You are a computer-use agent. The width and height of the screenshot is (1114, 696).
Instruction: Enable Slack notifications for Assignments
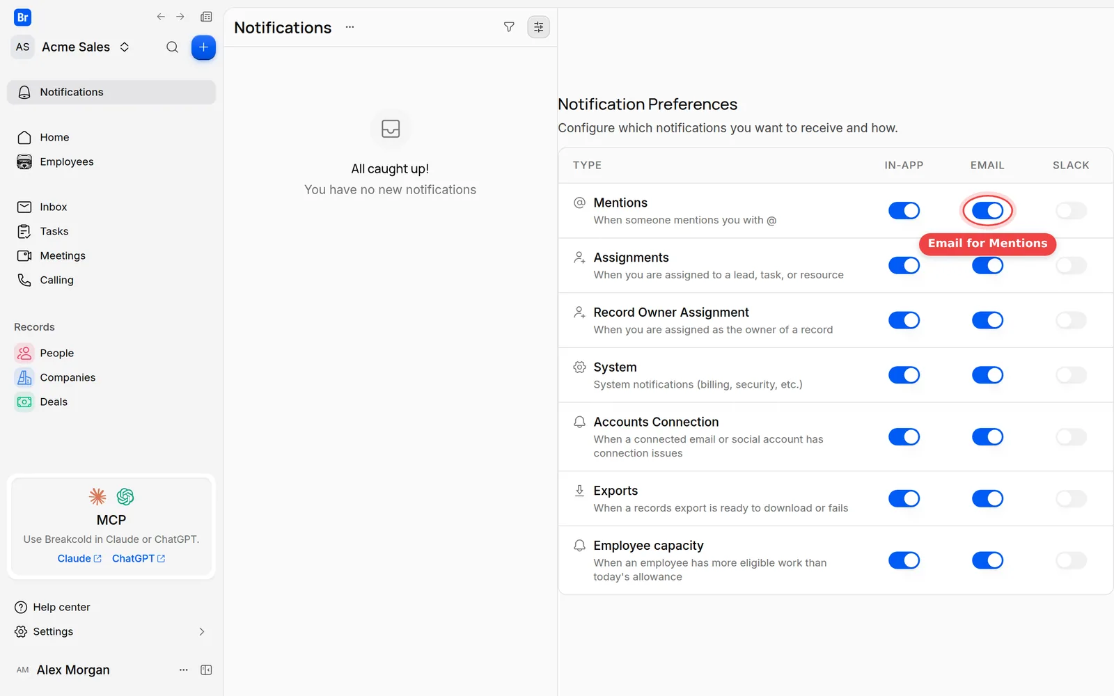[1071, 266]
